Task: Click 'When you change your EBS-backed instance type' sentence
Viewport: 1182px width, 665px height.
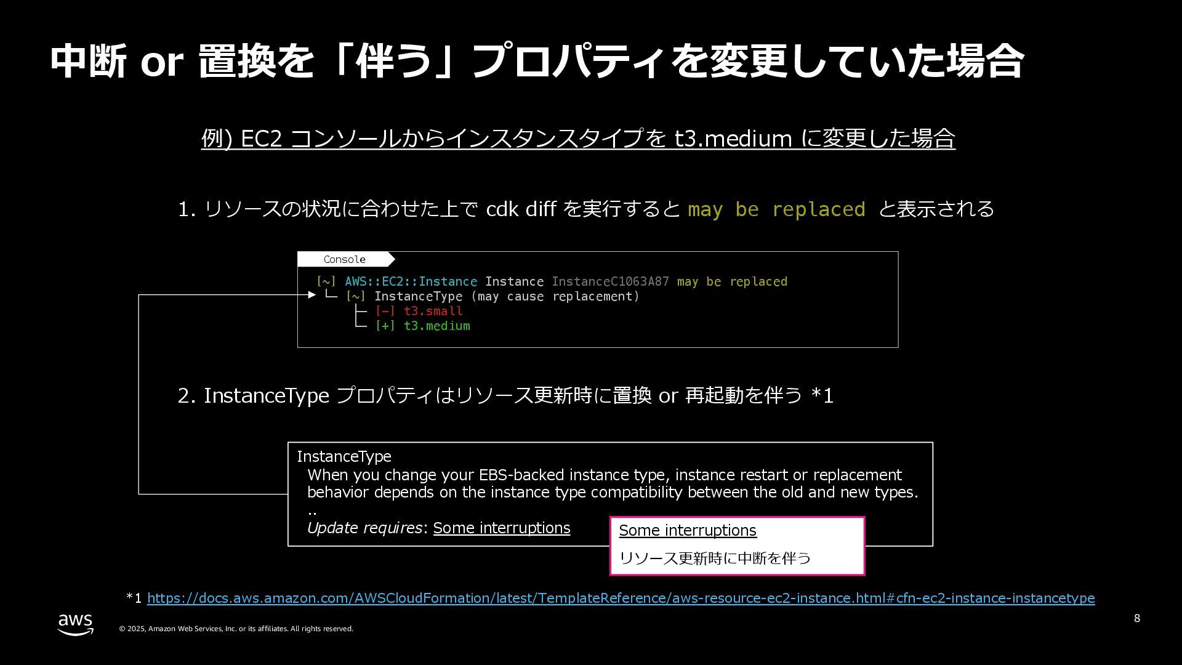Action: coord(613,483)
